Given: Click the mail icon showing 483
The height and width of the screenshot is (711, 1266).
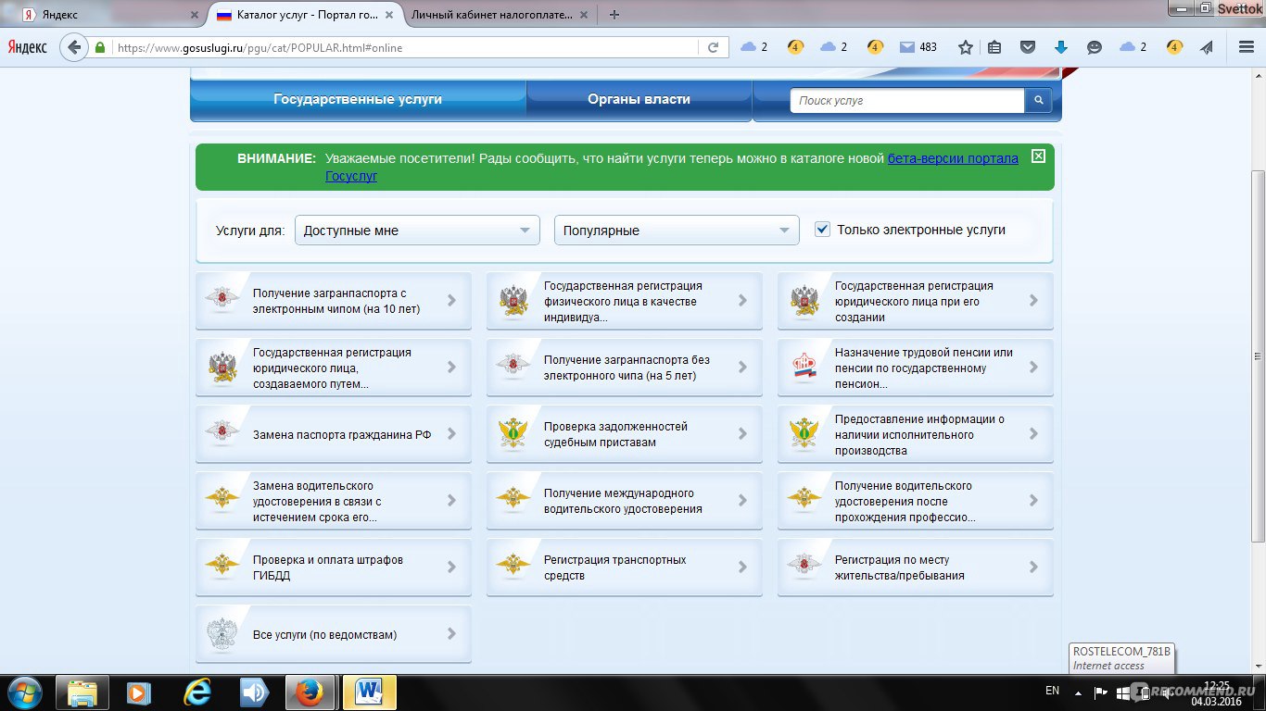Looking at the screenshot, I should (918, 47).
